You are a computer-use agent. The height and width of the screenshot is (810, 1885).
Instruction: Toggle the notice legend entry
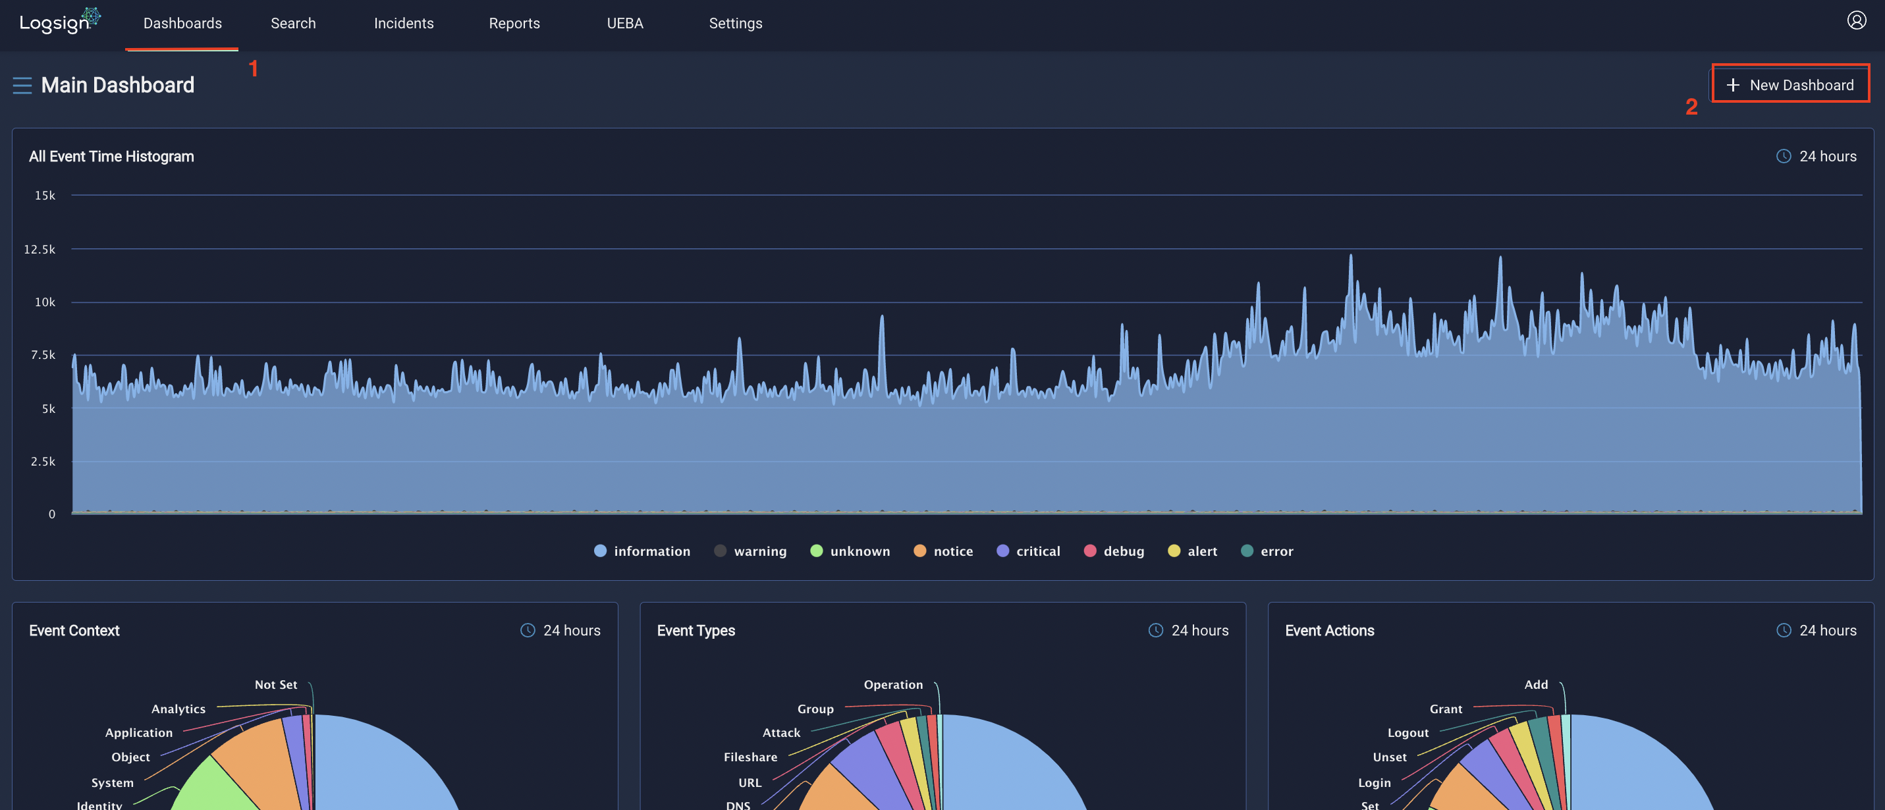(x=942, y=551)
